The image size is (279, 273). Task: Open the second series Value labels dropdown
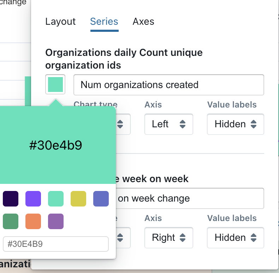click(235, 238)
